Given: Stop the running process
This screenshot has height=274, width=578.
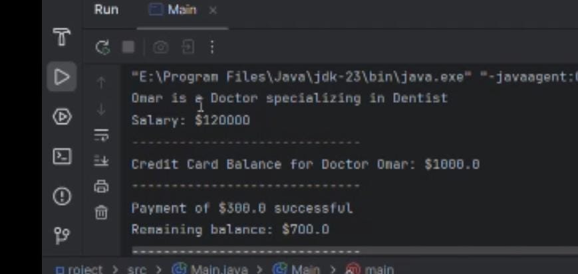Looking at the screenshot, I should (x=128, y=47).
